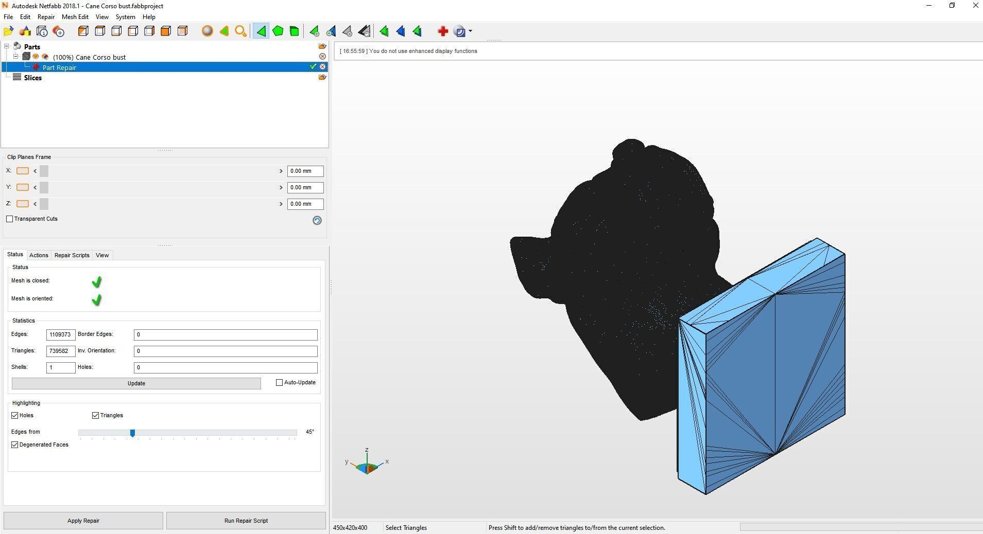Click the Z clip plane left arrow
This screenshot has height=534, width=983.
[x=35, y=204]
